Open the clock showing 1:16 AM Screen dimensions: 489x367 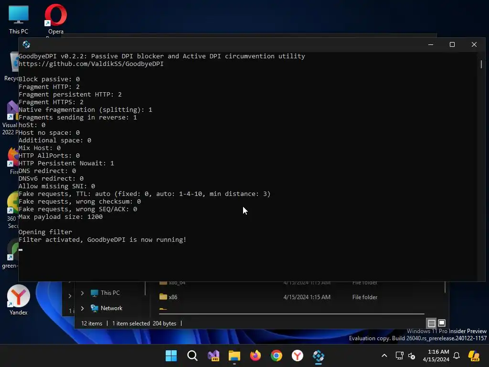coord(436,356)
